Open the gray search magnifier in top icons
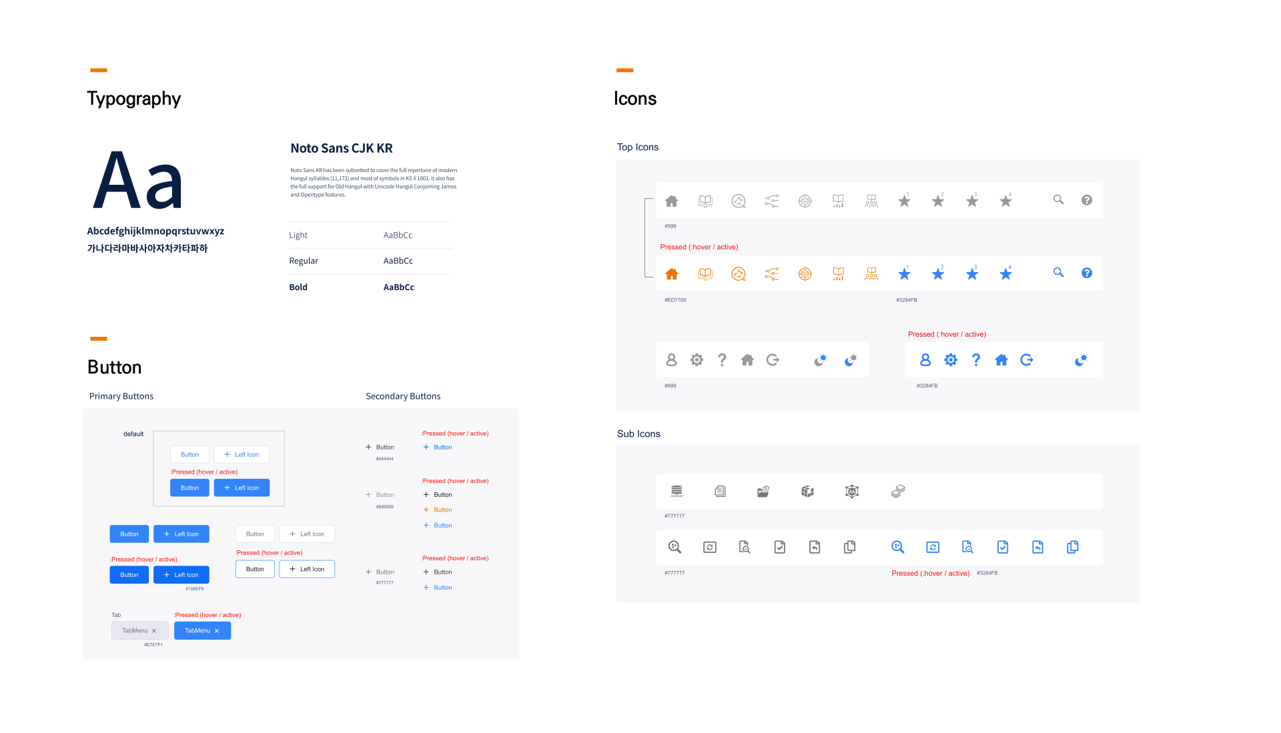1281x733 pixels. click(x=1058, y=199)
